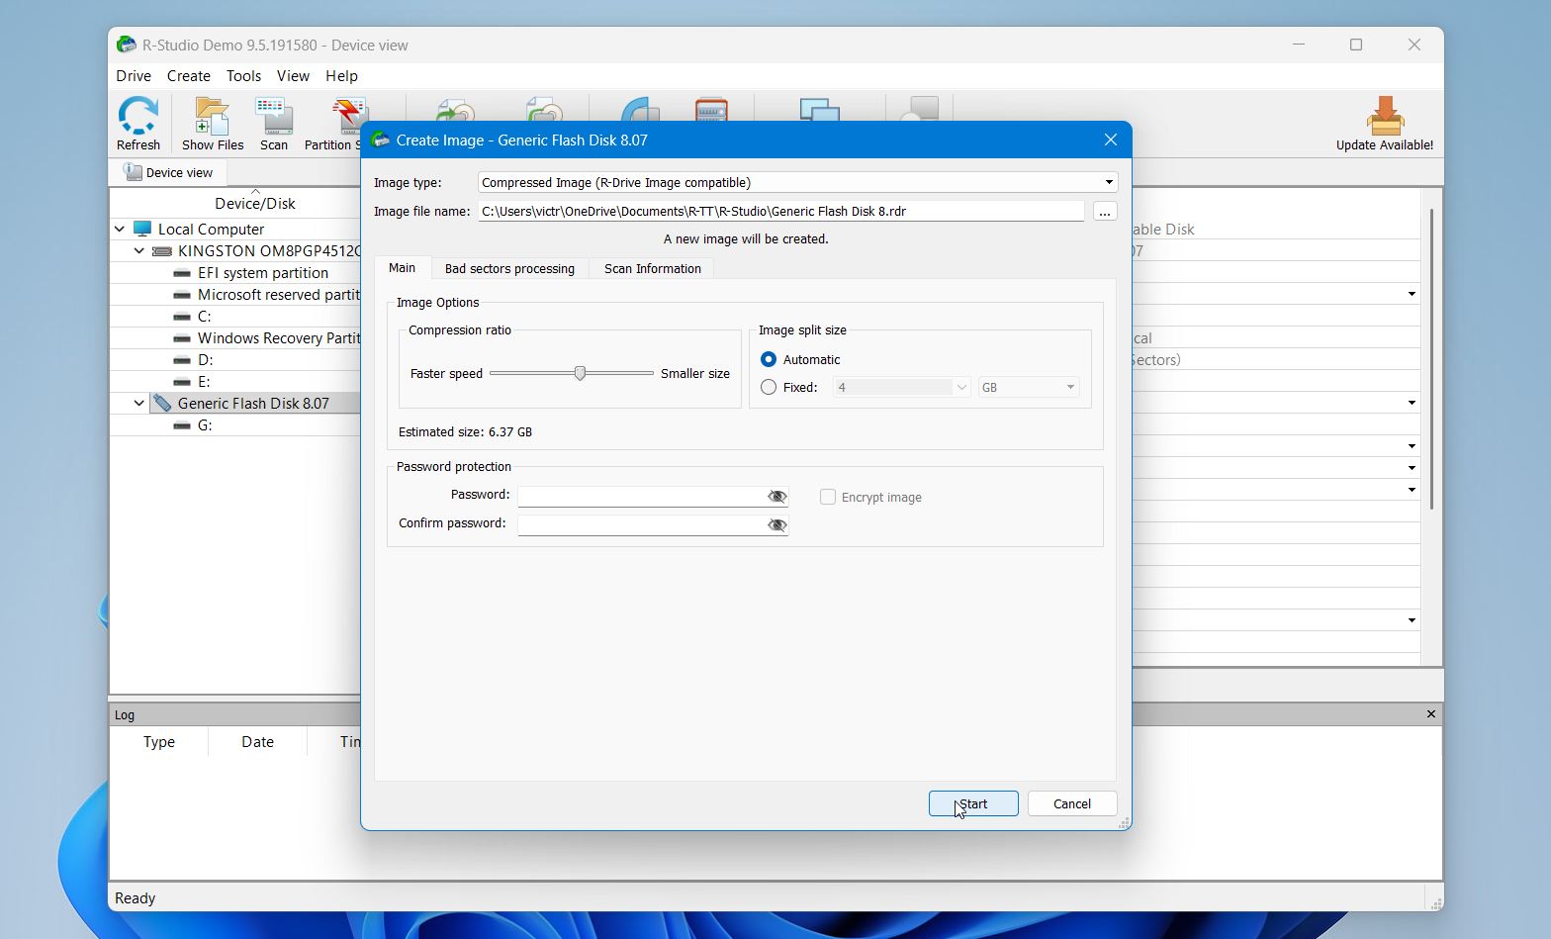This screenshot has width=1551, height=939.
Task: Click the Update Available icon
Action: coord(1385,116)
